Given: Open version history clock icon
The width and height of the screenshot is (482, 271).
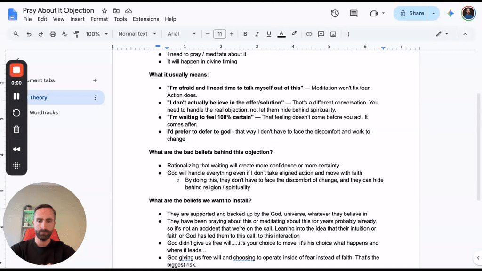Looking at the screenshot, I should (335, 13).
